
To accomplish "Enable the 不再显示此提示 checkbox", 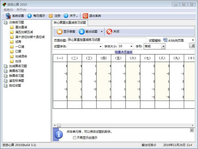I will click(75, 137).
